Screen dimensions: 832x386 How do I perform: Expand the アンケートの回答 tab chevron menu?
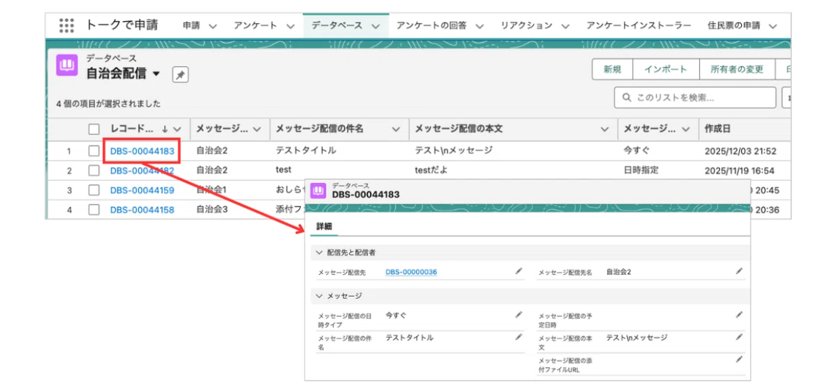pyautogui.click(x=480, y=26)
